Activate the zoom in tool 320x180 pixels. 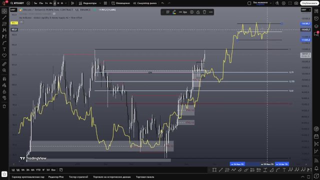[4, 70]
